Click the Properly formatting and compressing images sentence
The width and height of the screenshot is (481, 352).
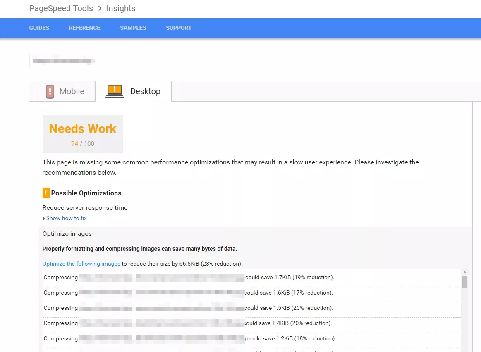point(139,249)
